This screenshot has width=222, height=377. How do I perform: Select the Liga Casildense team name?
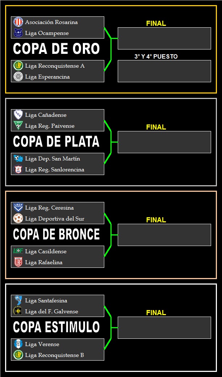46,251
